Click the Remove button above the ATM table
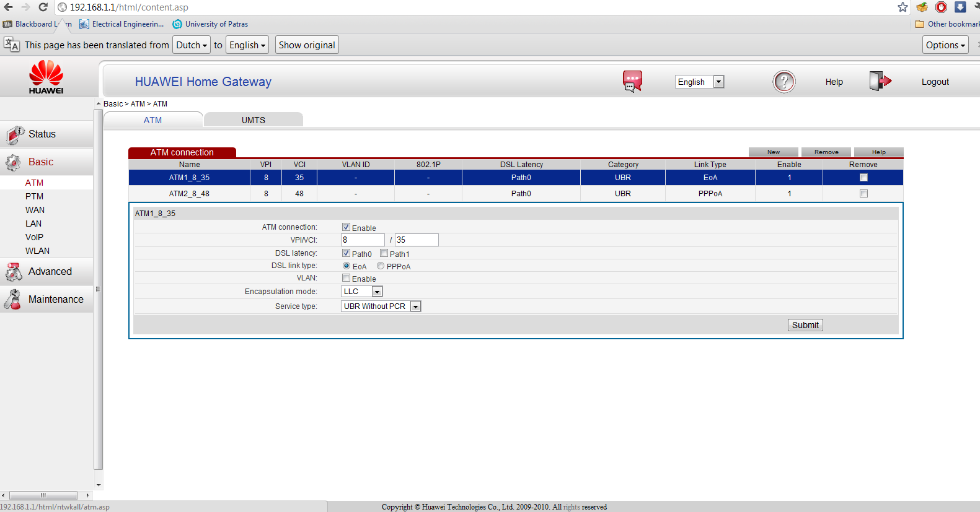The image size is (980, 512). [826, 152]
